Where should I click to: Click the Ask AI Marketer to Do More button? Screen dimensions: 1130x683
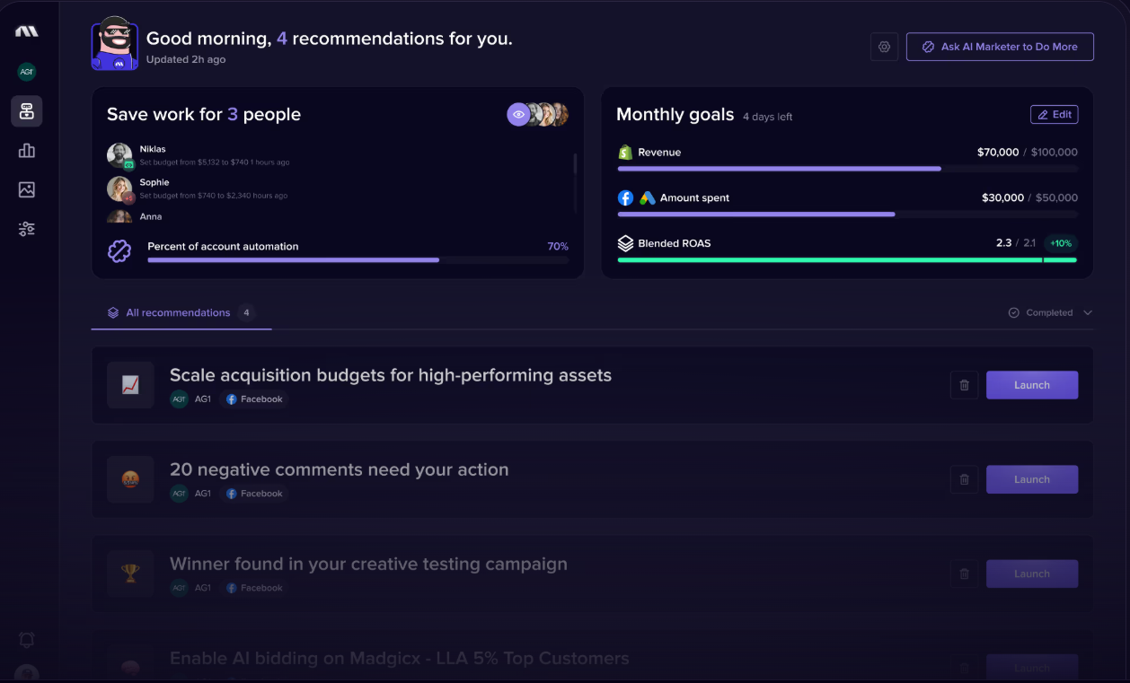tap(1000, 47)
